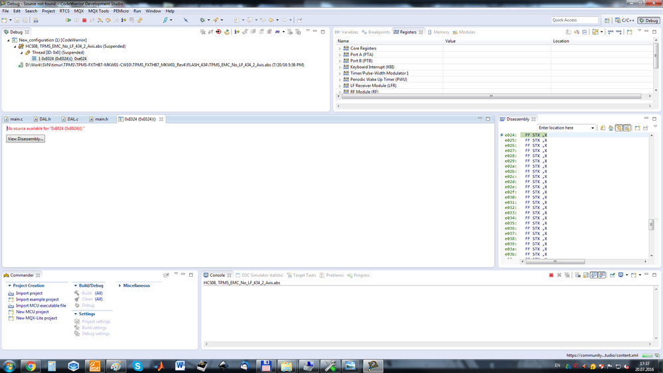This screenshot has height=373, width=663.
Task: Expand the Port B (PTB) register group
Action: [x=340, y=61]
